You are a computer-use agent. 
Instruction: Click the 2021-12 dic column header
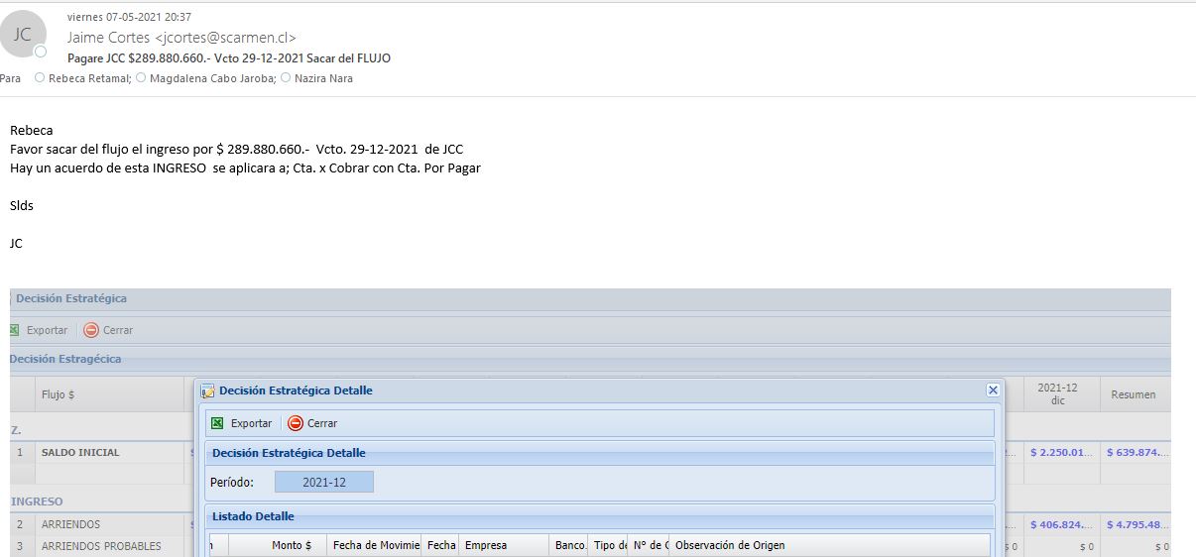(1057, 393)
